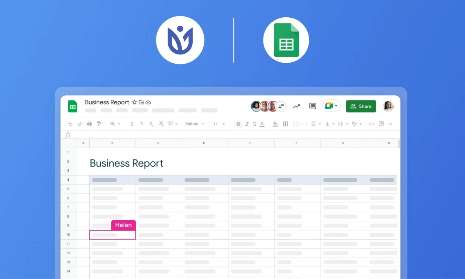Star the Business Report document
This screenshot has width=465, height=279.
coord(135,102)
